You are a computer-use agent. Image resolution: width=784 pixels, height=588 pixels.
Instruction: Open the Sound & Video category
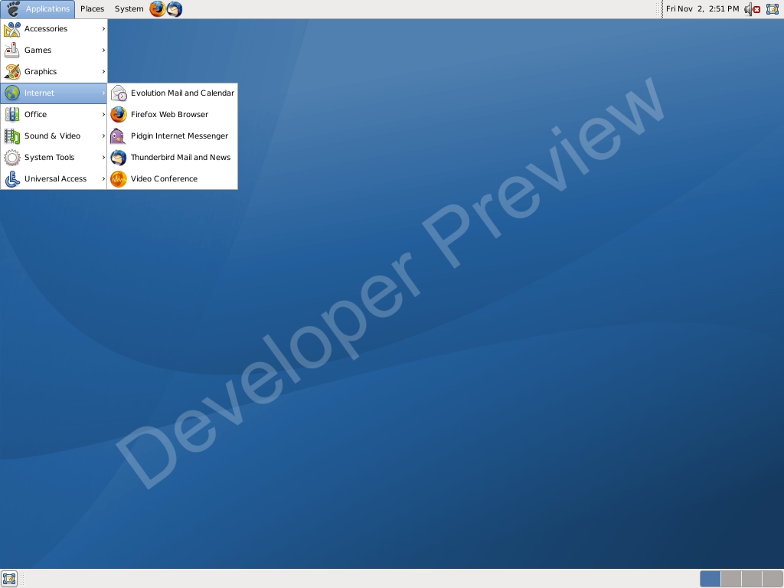(x=54, y=136)
